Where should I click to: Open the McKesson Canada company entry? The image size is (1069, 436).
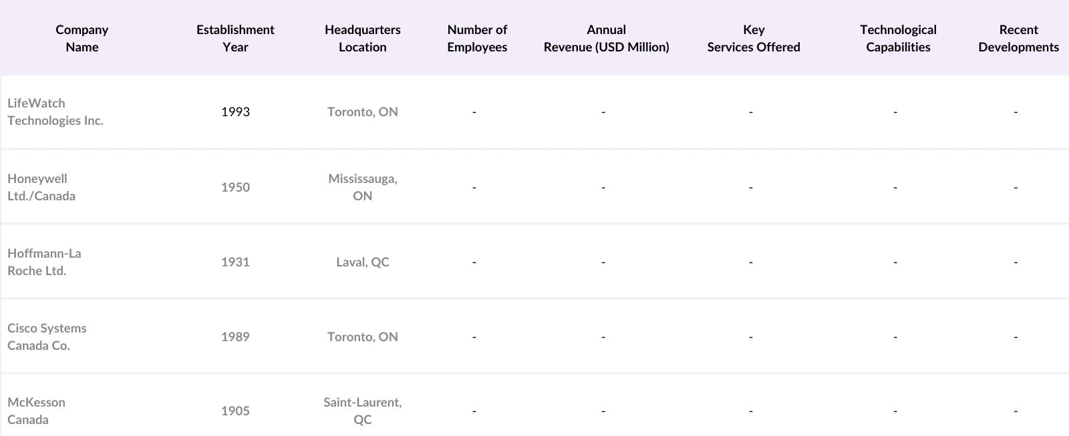(36, 411)
